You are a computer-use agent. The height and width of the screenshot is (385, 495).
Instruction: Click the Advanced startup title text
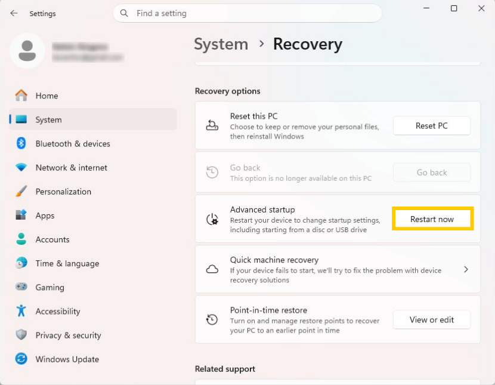262,210
